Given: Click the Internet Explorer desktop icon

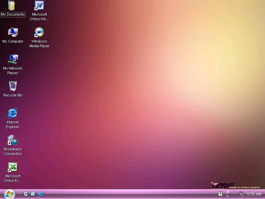Looking at the screenshot, I should [13, 113].
